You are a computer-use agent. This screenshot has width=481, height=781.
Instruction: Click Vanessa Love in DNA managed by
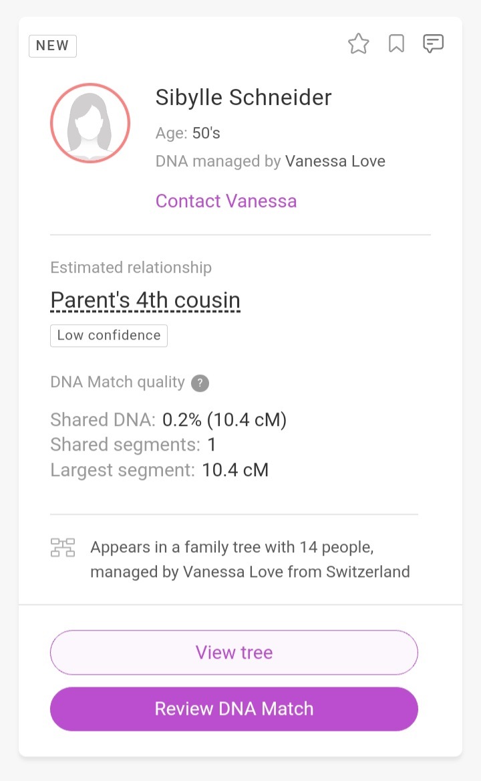(335, 161)
